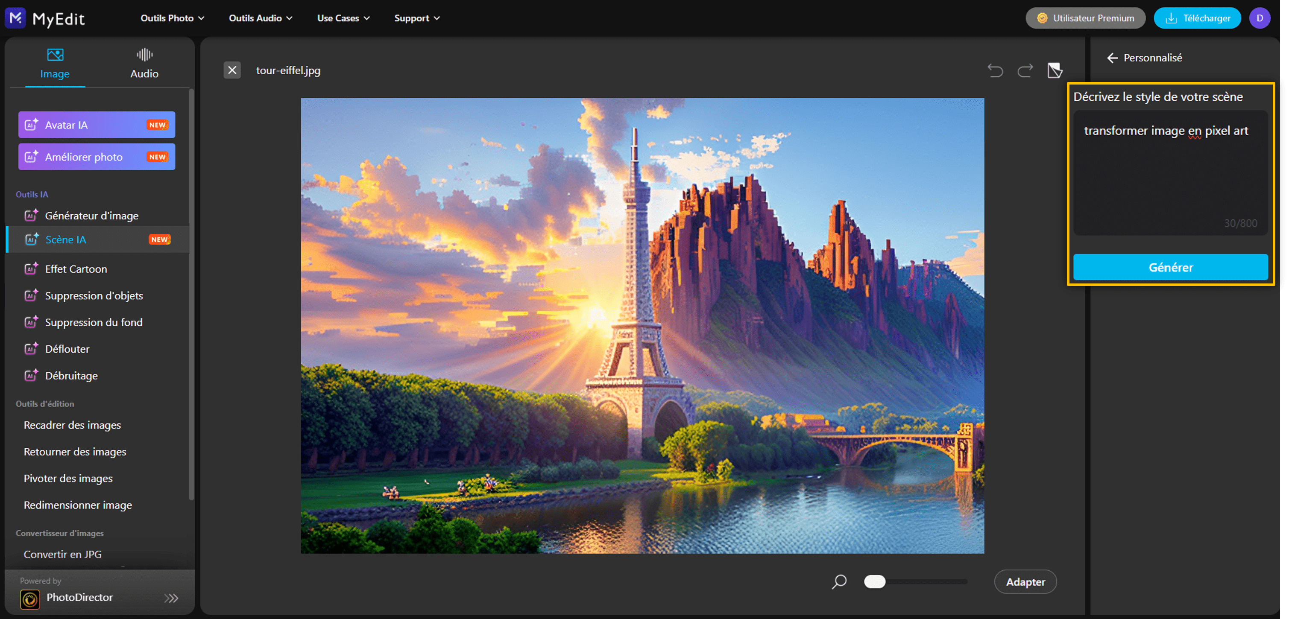
Task: Click the undo arrow icon
Action: click(x=995, y=70)
